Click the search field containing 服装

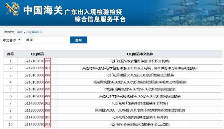pyautogui.click(x=46, y=40)
